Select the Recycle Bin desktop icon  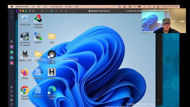click(x=25, y=20)
